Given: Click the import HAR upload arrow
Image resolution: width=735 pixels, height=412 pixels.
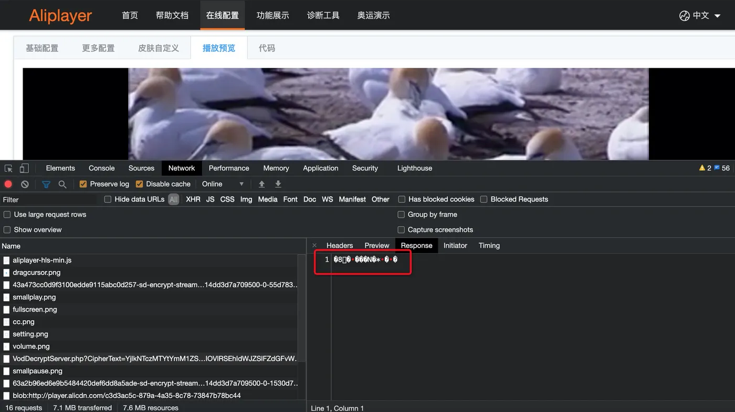Looking at the screenshot, I should (x=261, y=184).
